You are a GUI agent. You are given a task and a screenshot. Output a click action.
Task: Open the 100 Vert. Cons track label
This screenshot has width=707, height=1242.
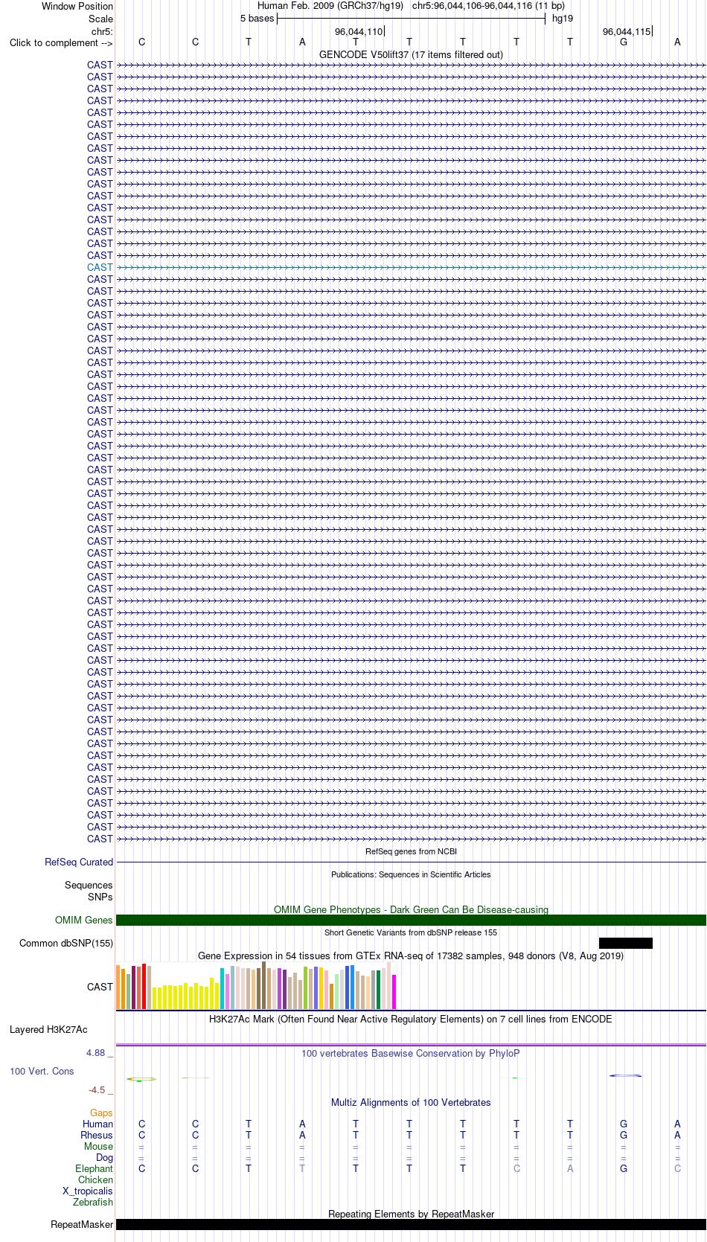point(42,1071)
